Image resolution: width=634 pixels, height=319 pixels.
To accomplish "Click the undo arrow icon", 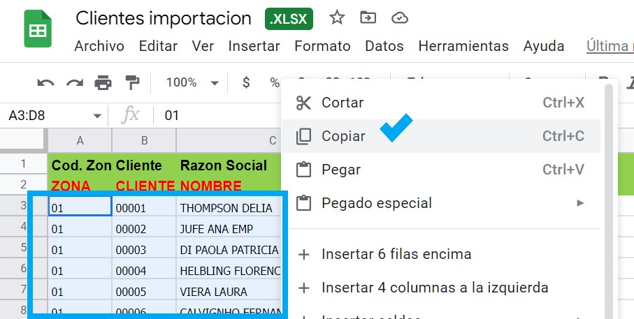I will click(x=45, y=83).
